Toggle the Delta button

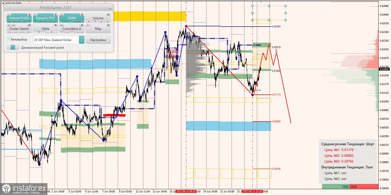point(45,29)
